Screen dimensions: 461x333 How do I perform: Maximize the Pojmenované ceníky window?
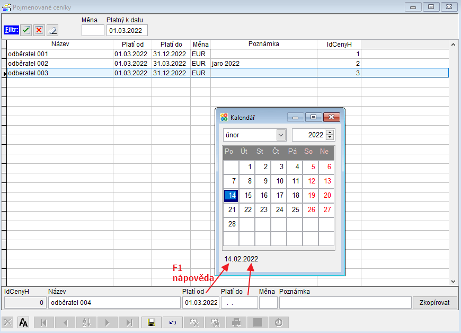click(x=431, y=7)
